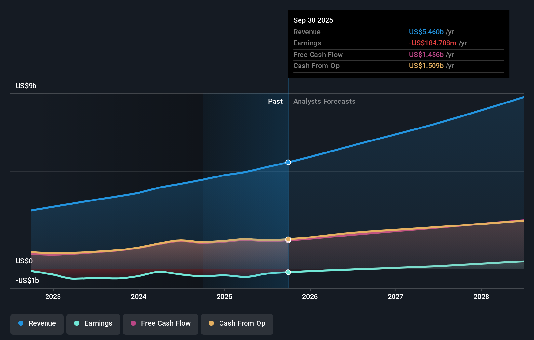The image size is (534, 340).
Task: Click the 2024 x-axis label
Action: [x=139, y=297]
